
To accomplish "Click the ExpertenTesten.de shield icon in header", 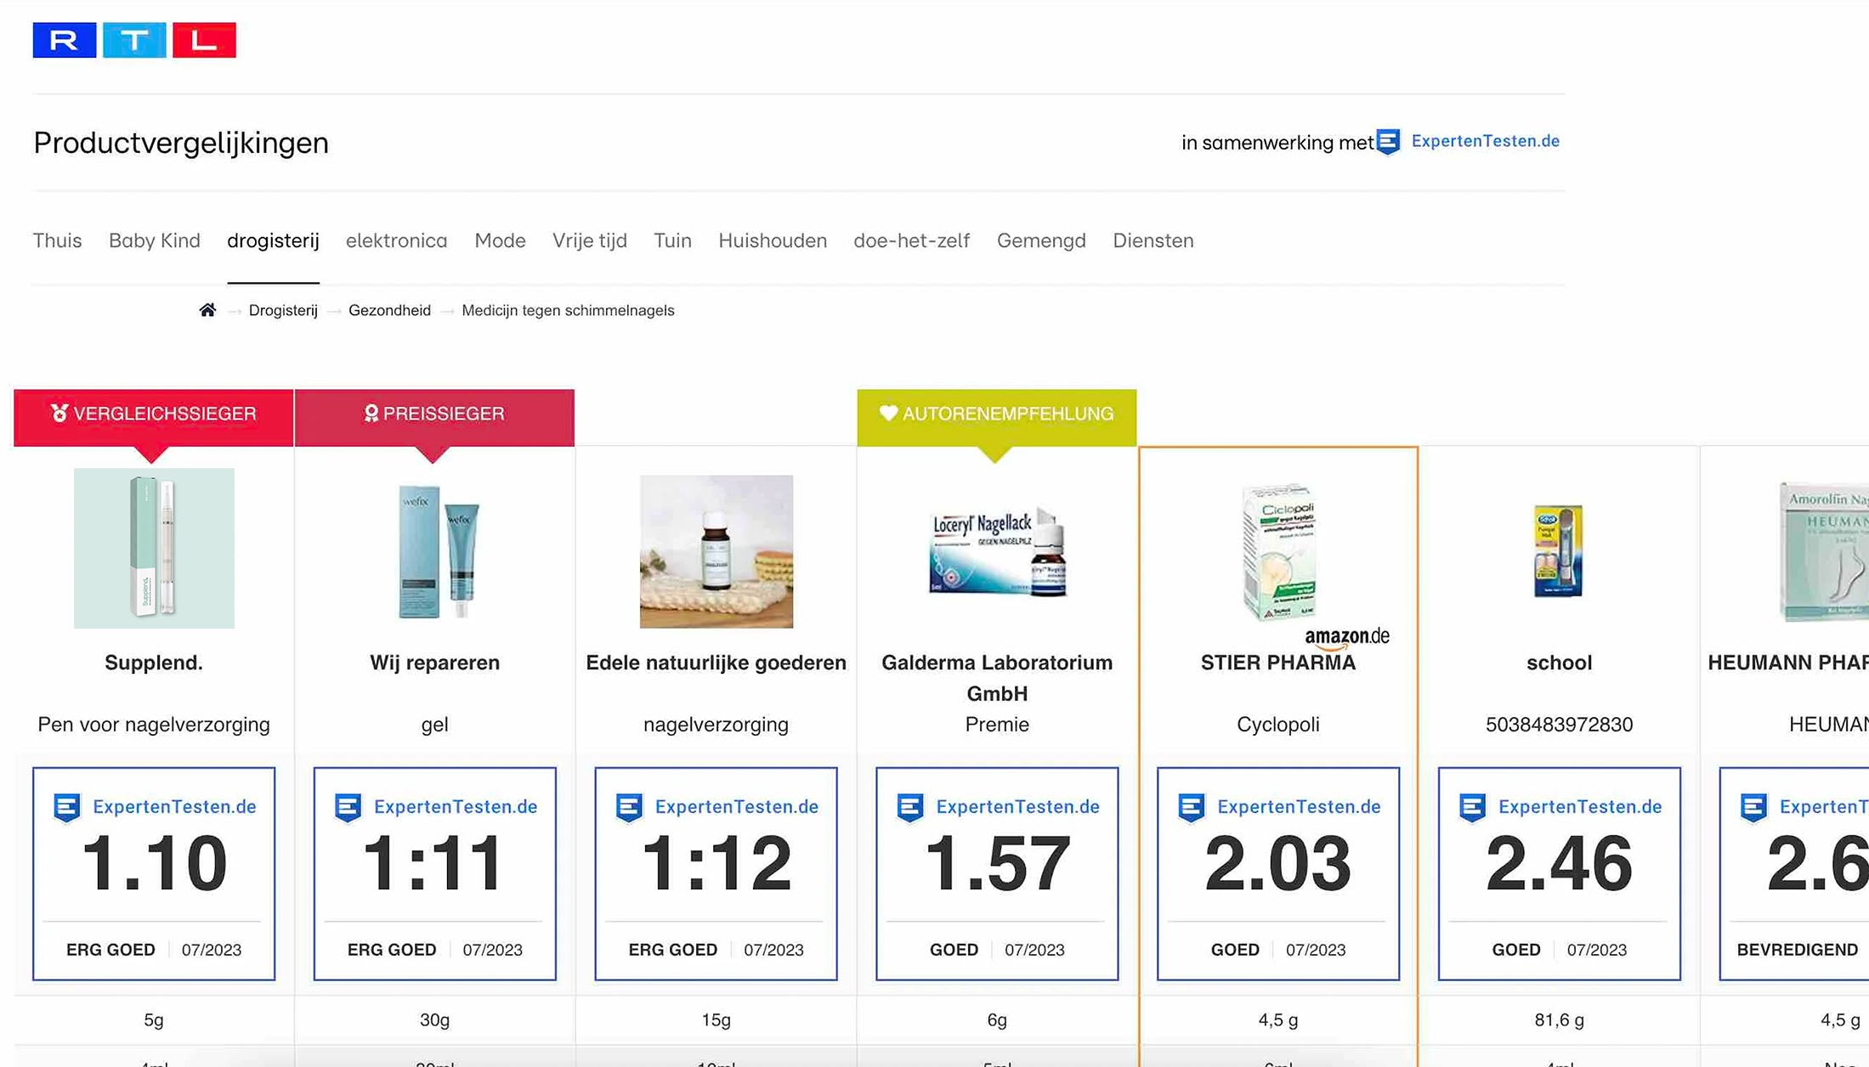I will point(1388,142).
